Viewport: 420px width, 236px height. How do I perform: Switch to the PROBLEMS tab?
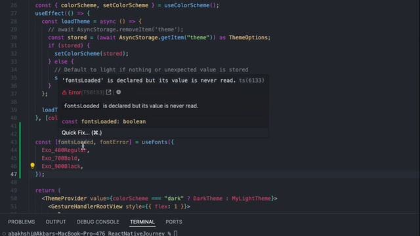[22, 222]
